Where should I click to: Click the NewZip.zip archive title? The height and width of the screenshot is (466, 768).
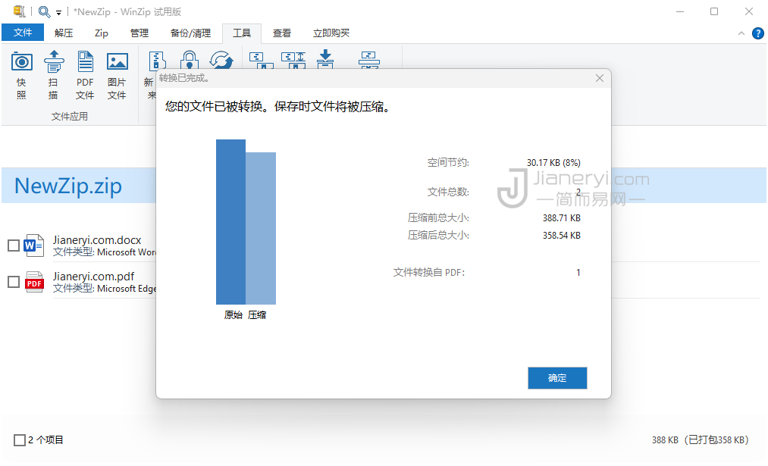tap(68, 186)
